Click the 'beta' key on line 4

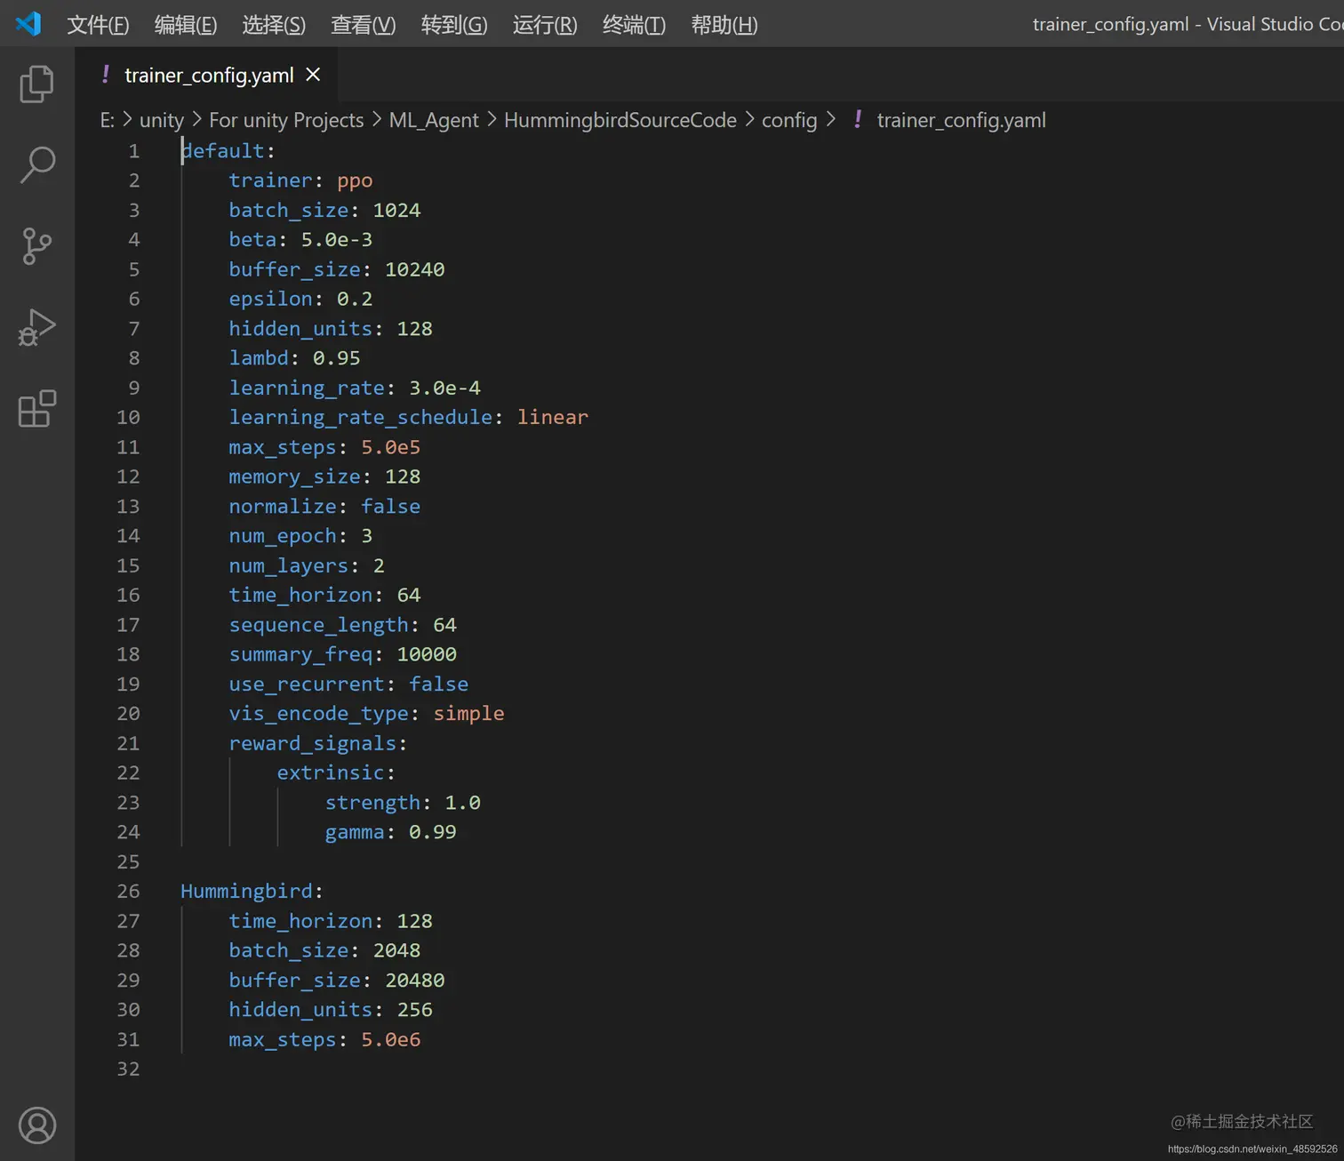(x=252, y=239)
